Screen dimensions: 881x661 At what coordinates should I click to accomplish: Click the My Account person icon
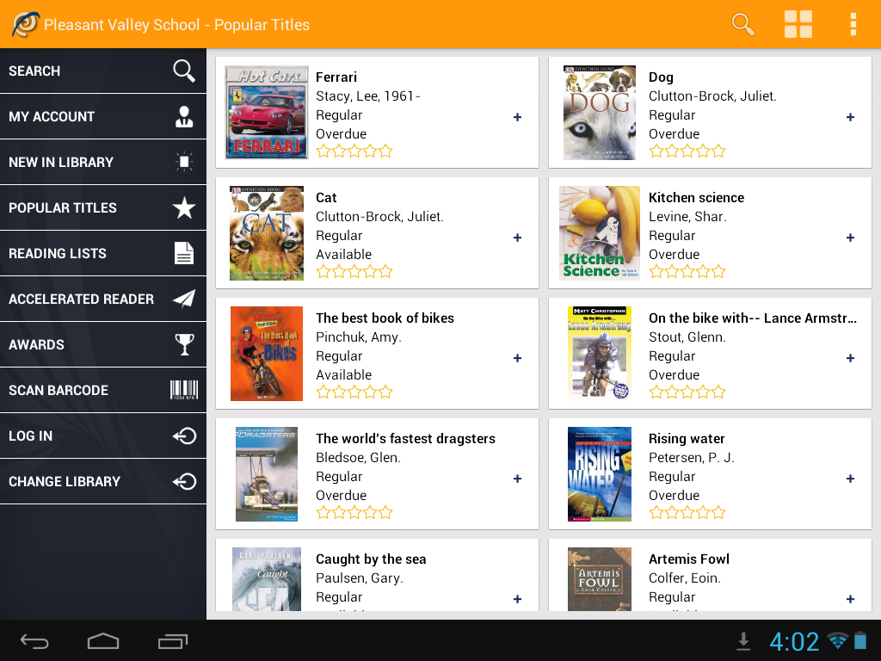tap(184, 116)
